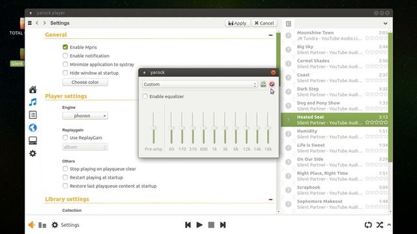Image resolution: width=417 pixels, height=234 pixels.
Task: Adjust the 1k equalizer slider
Action: 214,128
